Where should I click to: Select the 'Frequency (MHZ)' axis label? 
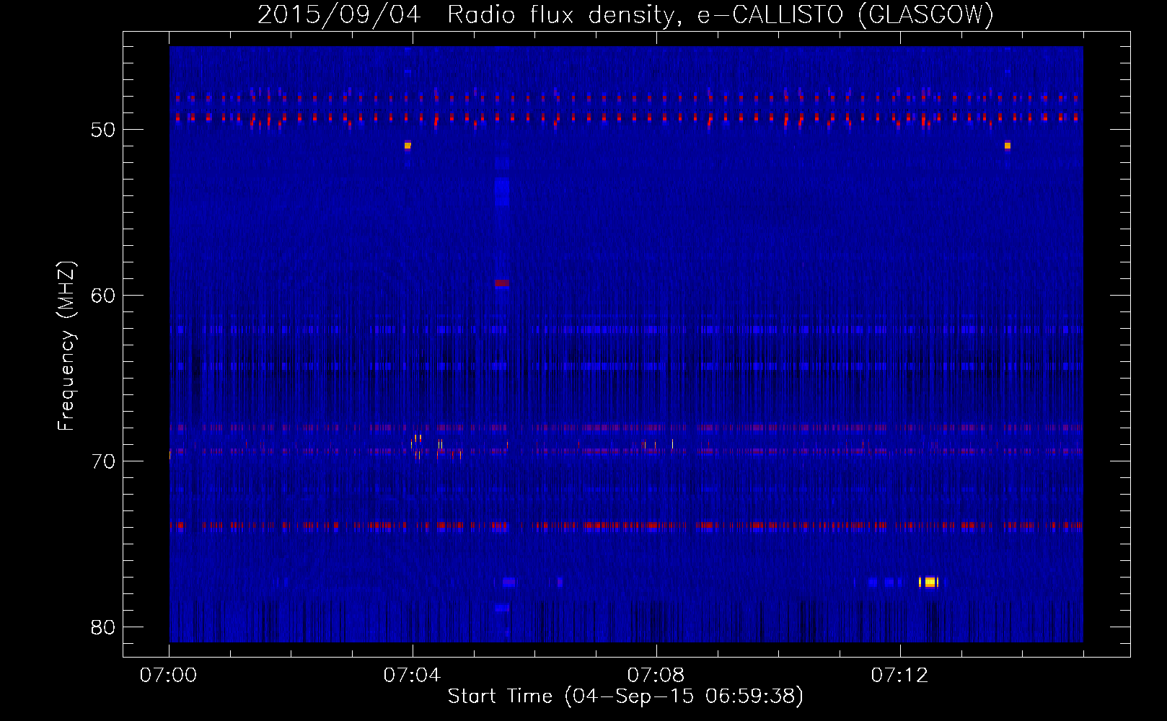tap(66, 345)
